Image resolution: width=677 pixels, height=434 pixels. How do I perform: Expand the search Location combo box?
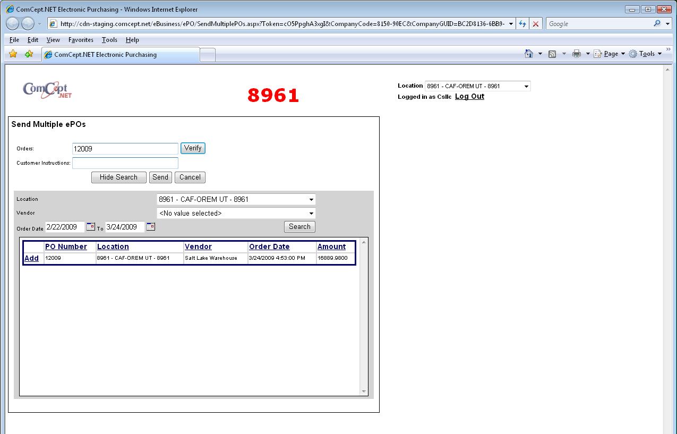click(x=311, y=200)
